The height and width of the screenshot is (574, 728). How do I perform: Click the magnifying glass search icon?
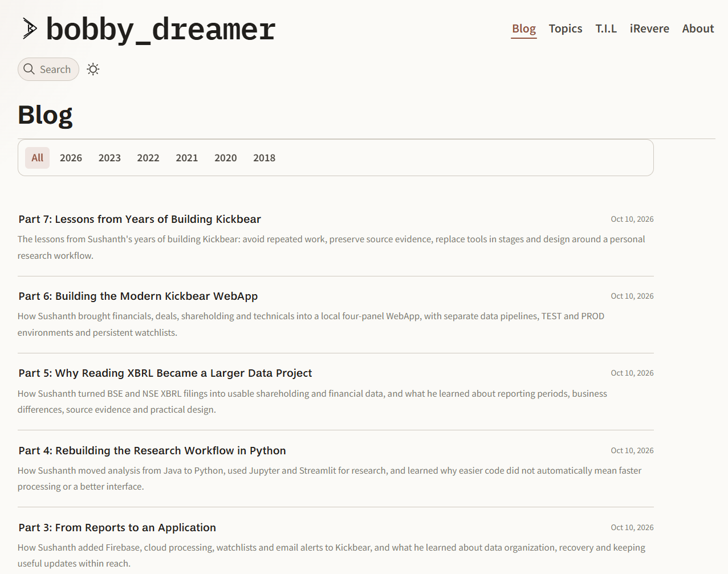[x=29, y=69]
